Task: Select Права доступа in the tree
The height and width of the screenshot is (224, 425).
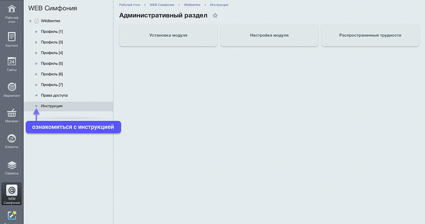Action: point(54,96)
